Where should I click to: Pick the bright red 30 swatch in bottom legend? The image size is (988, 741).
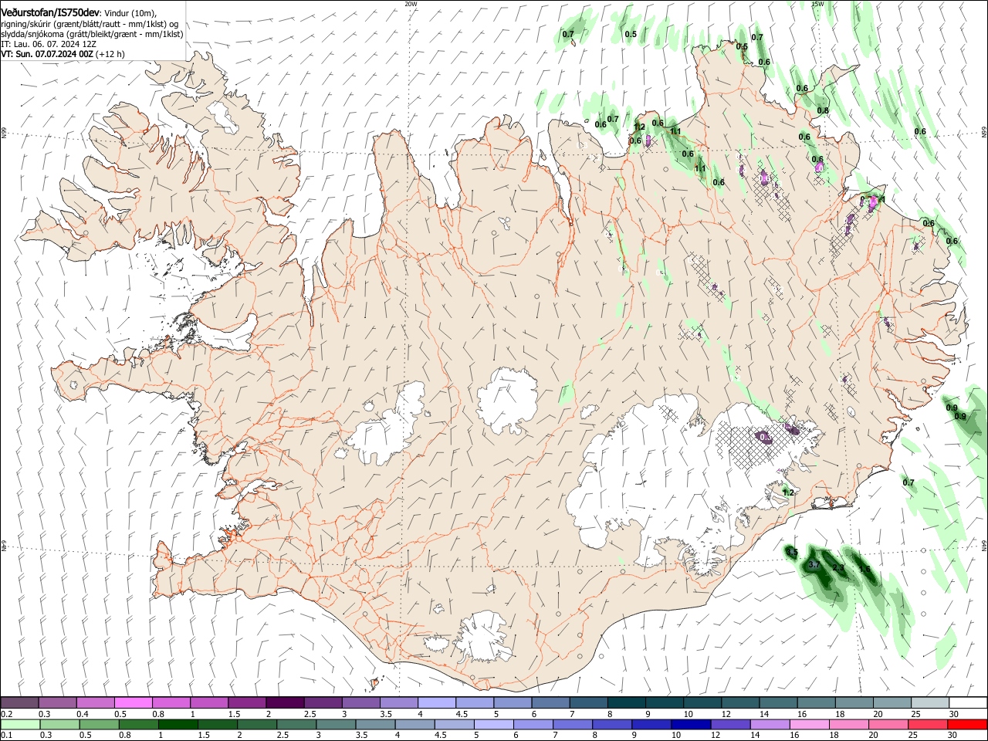[966, 725]
